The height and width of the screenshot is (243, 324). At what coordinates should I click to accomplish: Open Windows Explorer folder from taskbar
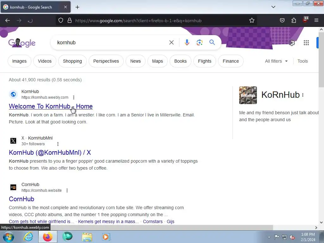(x=87, y=237)
